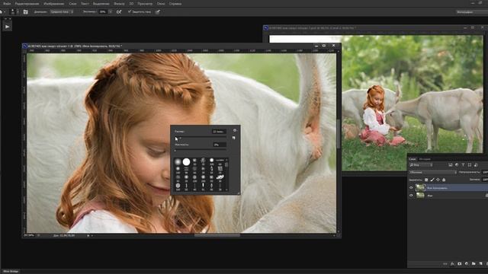The width and height of the screenshot is (488, 274).
Task: Click the lock-all padlock icon in Layers
Action: (x=444, y=180)
